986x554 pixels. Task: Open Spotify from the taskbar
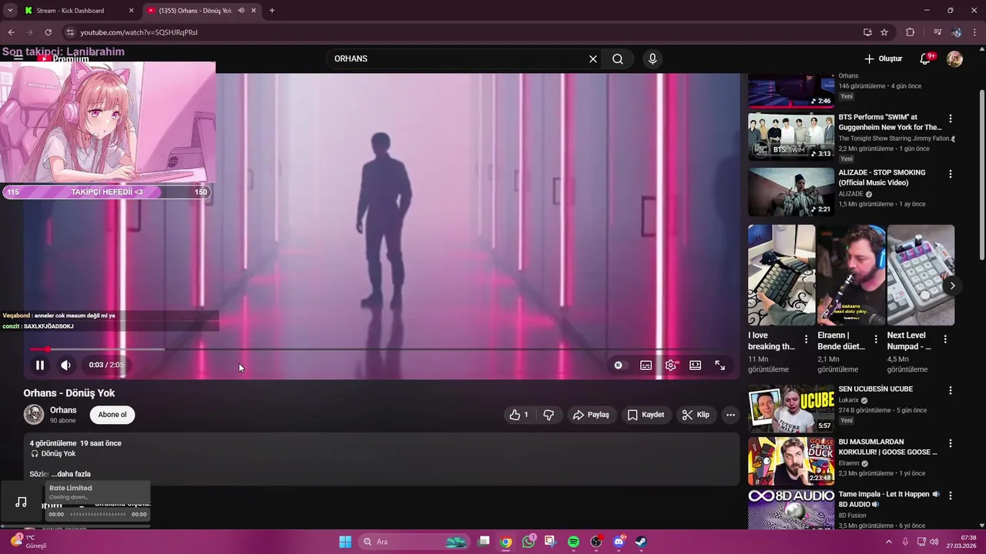click(x=573, y=542)
